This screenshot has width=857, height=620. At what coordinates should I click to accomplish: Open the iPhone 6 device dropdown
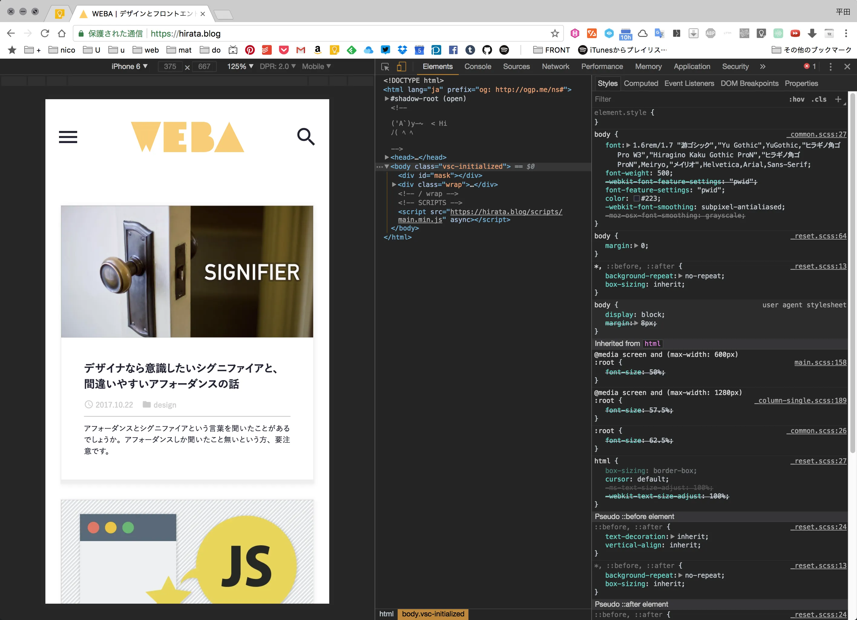coord(129,67)
